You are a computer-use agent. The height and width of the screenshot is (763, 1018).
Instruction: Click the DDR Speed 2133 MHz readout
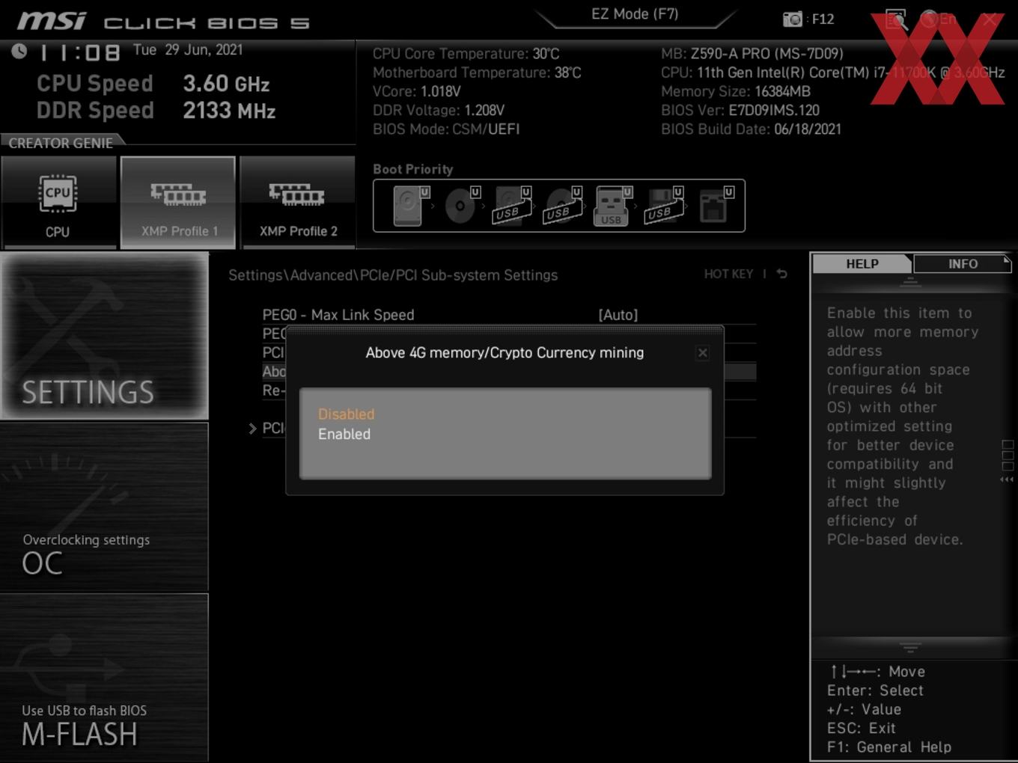(156, 111)
